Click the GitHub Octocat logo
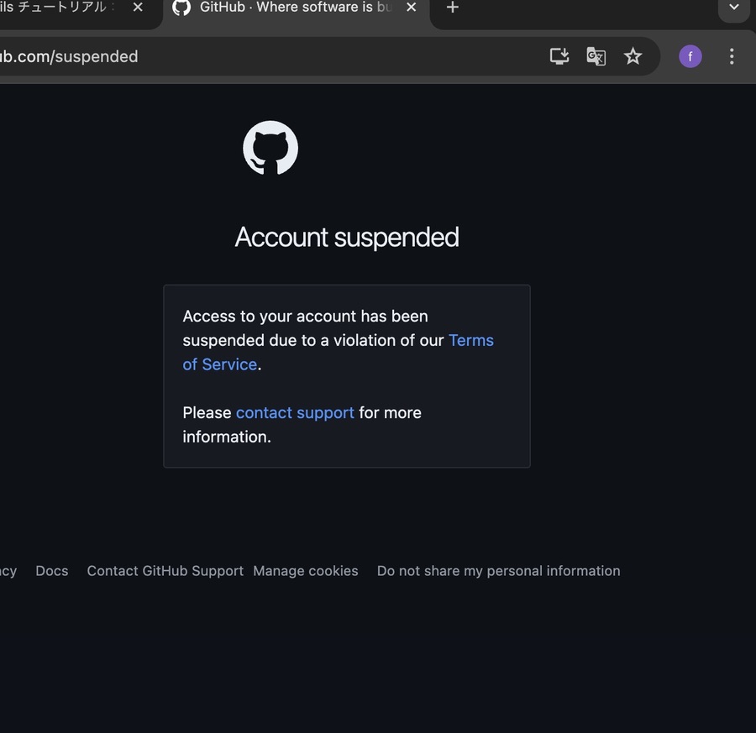The image size is (756, 733). (x=270, y=148)
